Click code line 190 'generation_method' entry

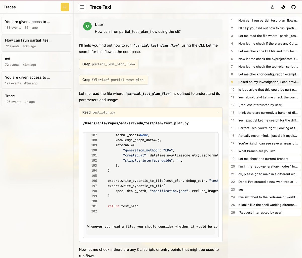point(149,150)
